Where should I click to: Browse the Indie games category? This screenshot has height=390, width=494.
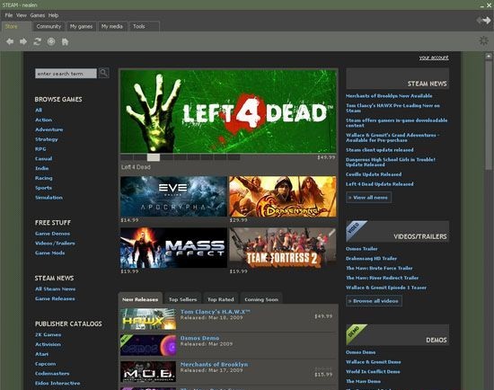pyautogui.click(x=42, y=168)
